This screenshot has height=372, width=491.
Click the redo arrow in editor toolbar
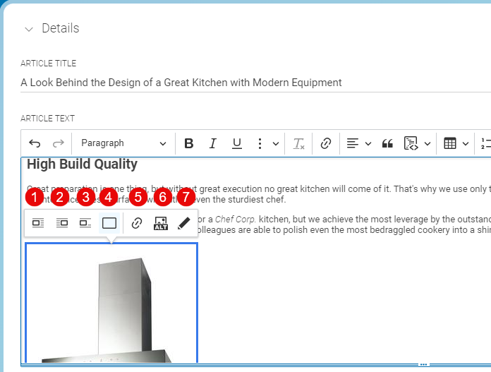point(58,143)
